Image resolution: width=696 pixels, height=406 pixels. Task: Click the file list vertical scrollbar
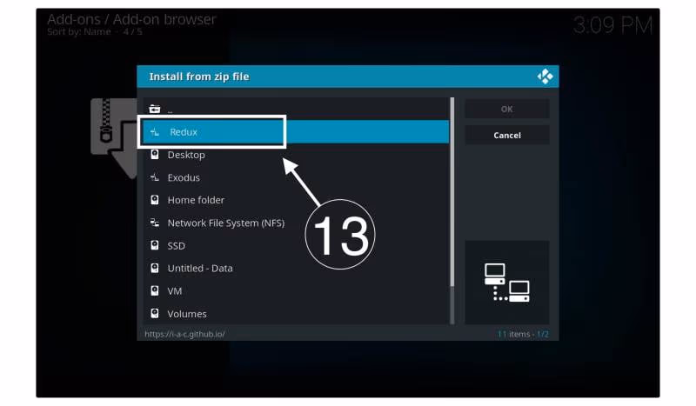452,191
